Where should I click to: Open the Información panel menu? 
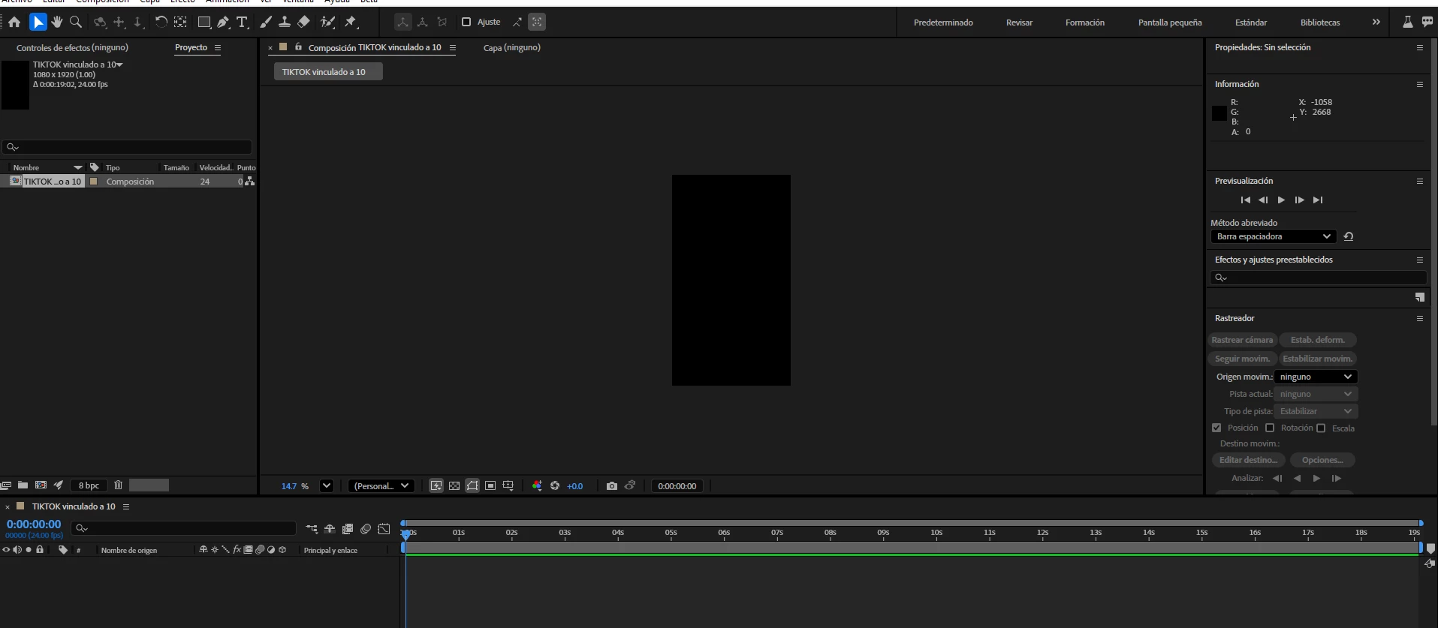pos(1420,84)
